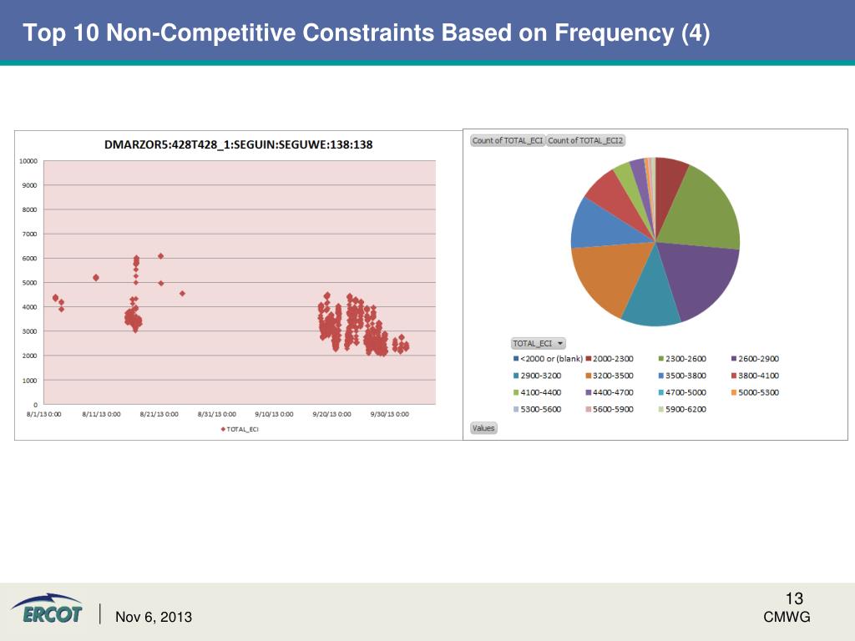Click the Count of TOTAL_ECI field button
The image size is (855, 641).
coord(508,140)
